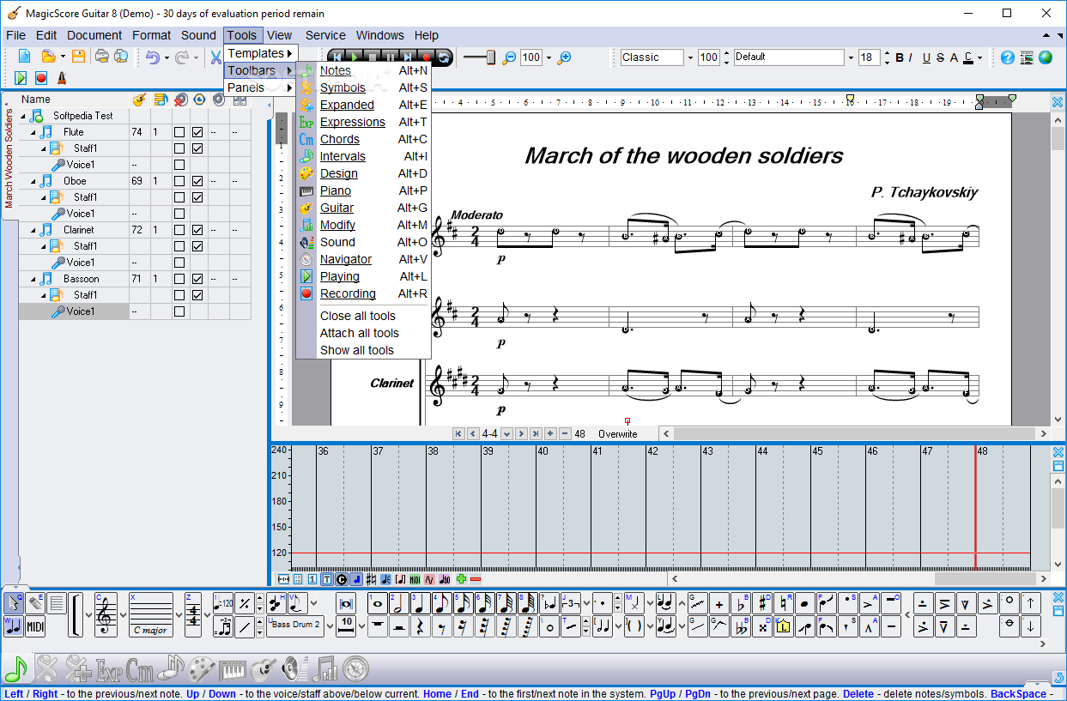Select the whole note duration
This screenshot has width=1067, height=701.
point(377,603)
